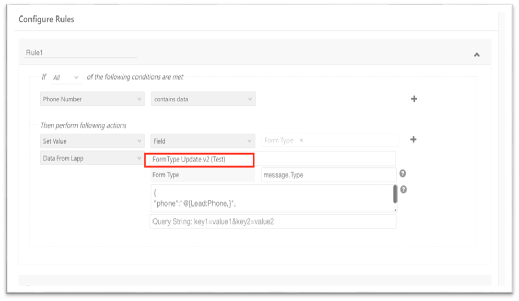
Task: Open the Field type dropdown
Action: pyautogui.click(x=203, y=140)
